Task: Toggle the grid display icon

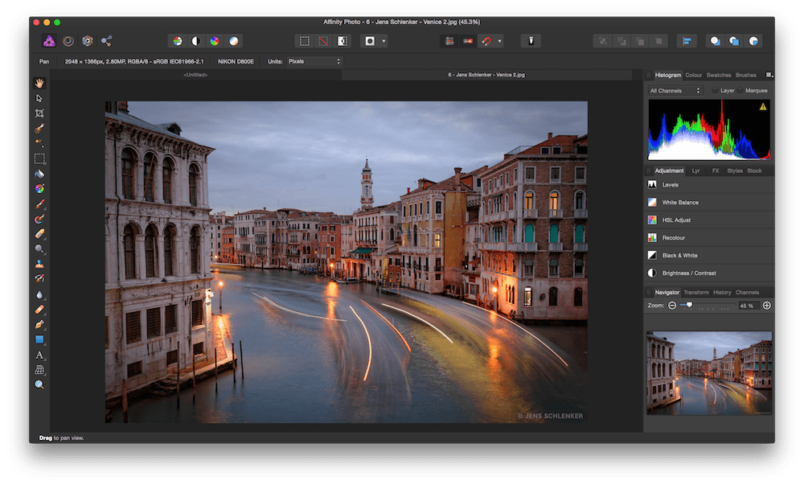Action: [x=449, y=41]
